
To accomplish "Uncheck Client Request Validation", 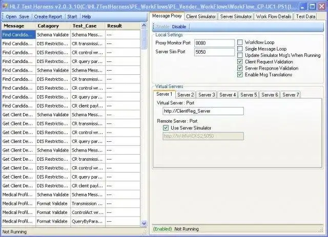I will click(x=240, y=61).
